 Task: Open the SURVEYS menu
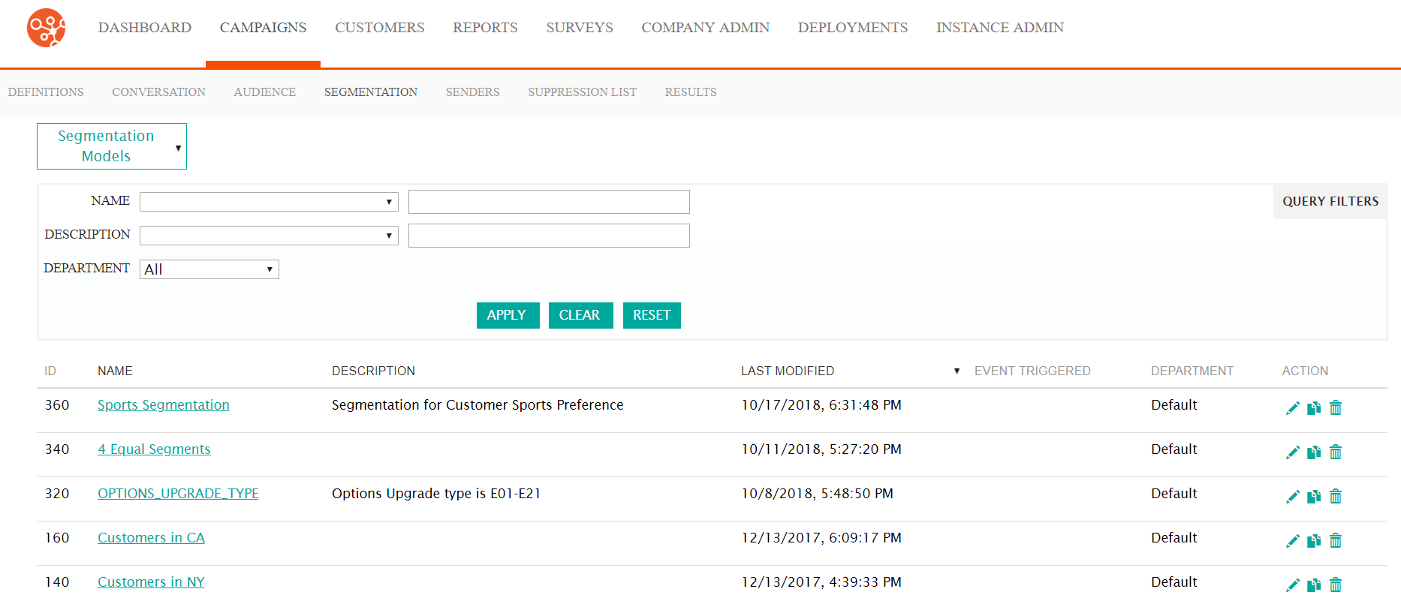pos(580,28)
